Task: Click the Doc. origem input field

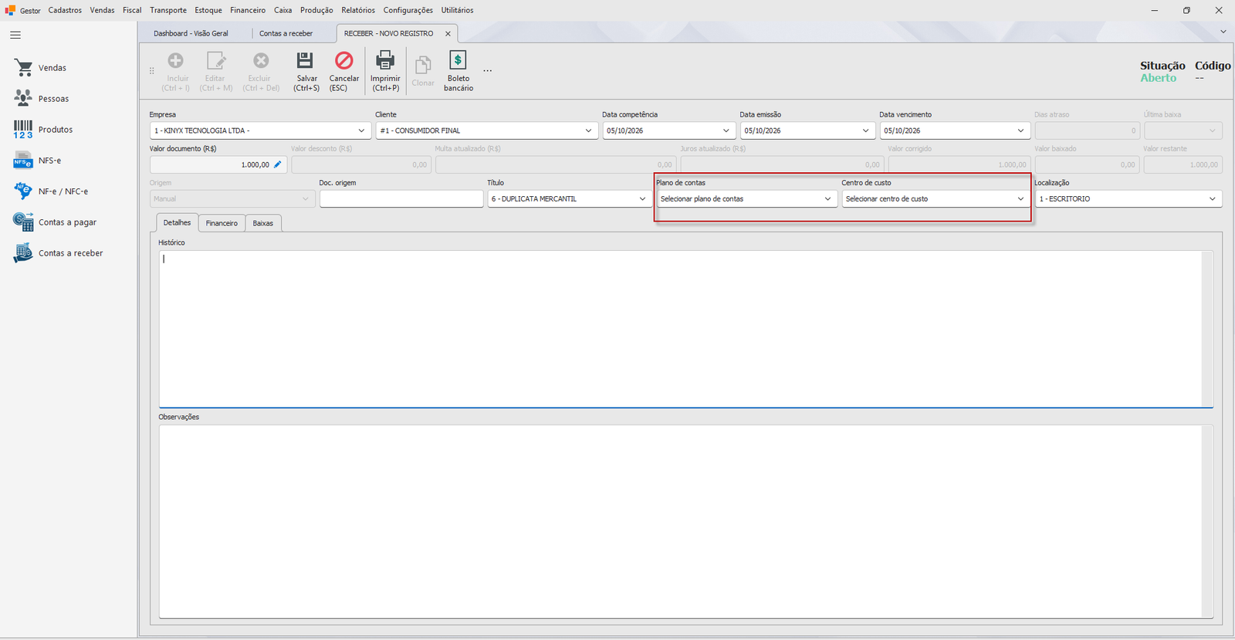Action: (401, 199)
